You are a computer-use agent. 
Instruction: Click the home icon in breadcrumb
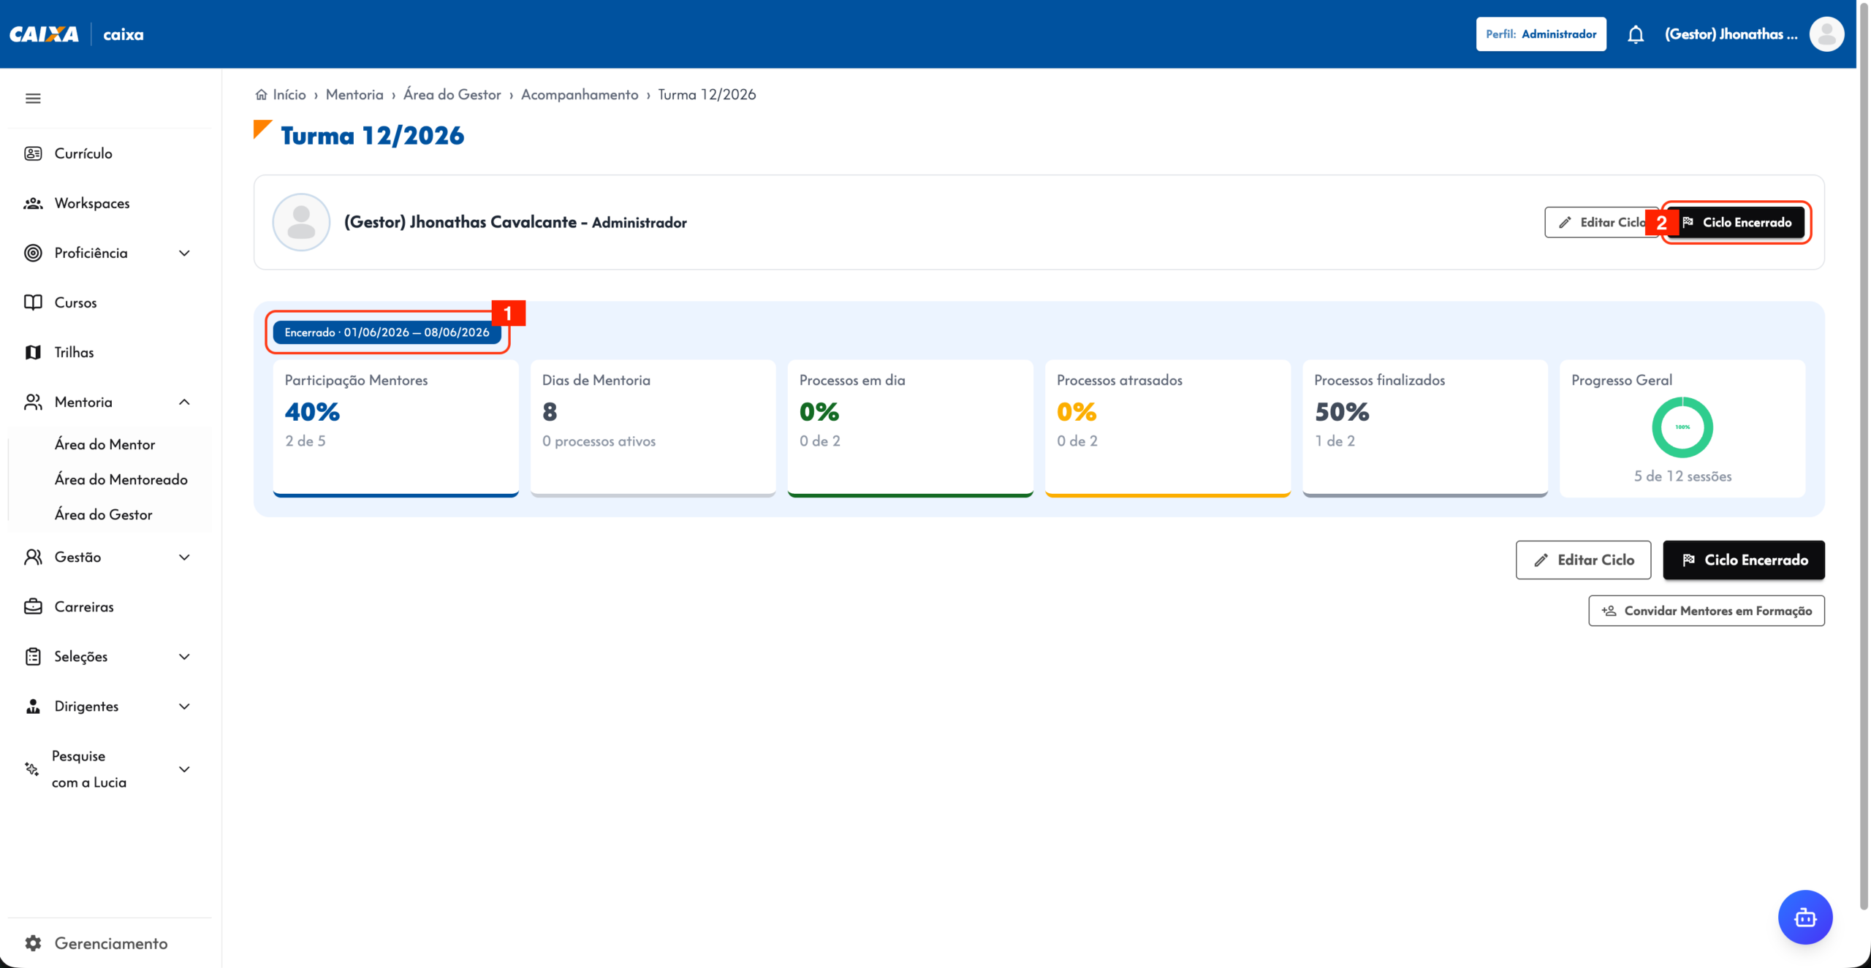(x=261, y=94)
